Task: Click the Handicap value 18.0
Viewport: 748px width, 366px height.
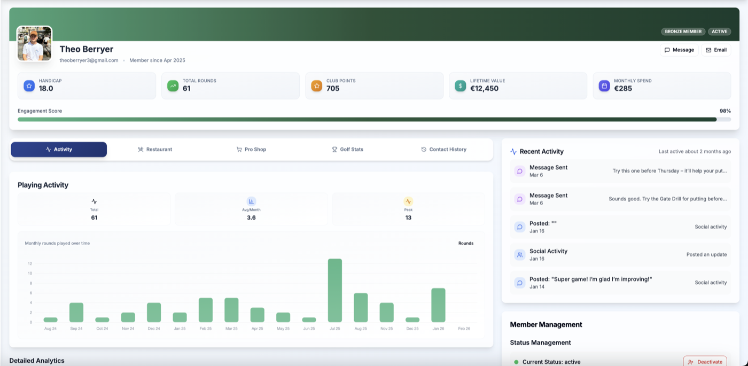Action: click(x=46, y=89)
